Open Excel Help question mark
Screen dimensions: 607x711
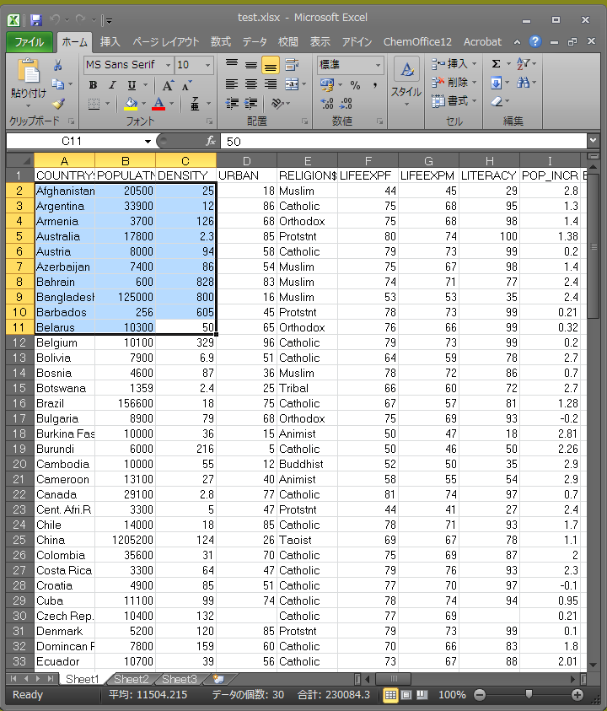click(535, 41)
